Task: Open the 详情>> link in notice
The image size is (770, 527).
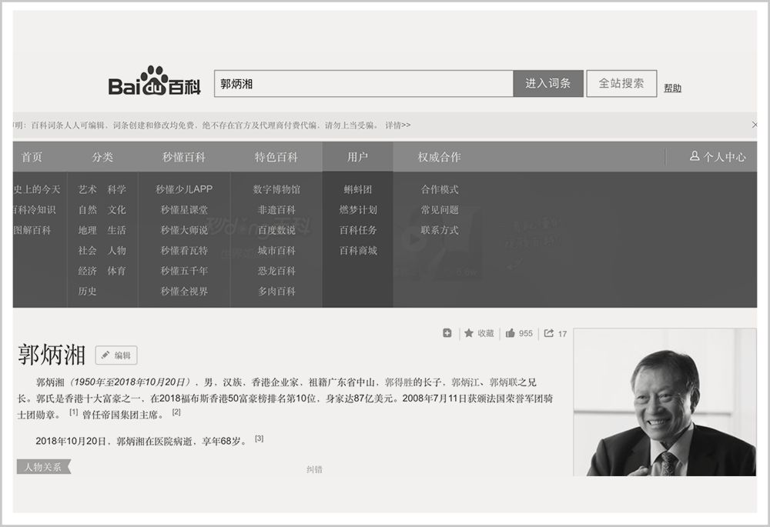Action: pyautogui.click(x=398, y=125)
